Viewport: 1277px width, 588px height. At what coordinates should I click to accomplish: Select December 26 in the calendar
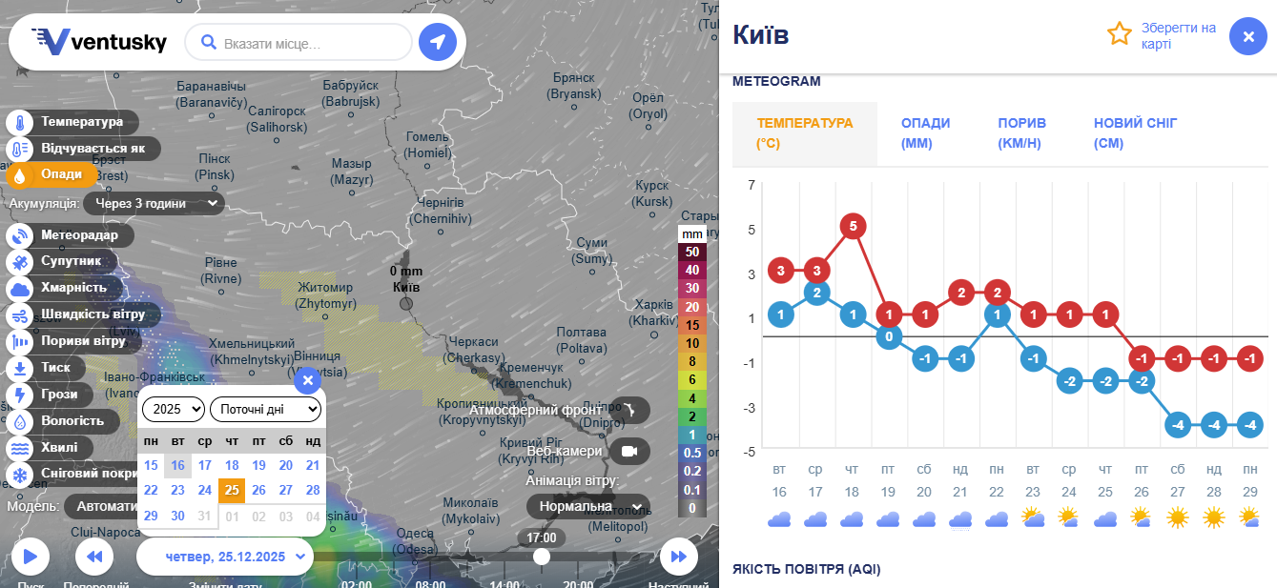tap(258, 490)
